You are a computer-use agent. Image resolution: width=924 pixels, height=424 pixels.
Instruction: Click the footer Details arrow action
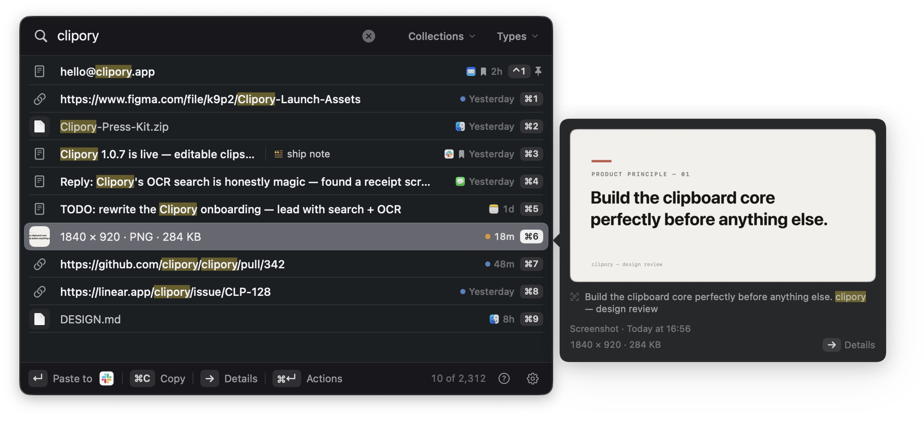229,378
